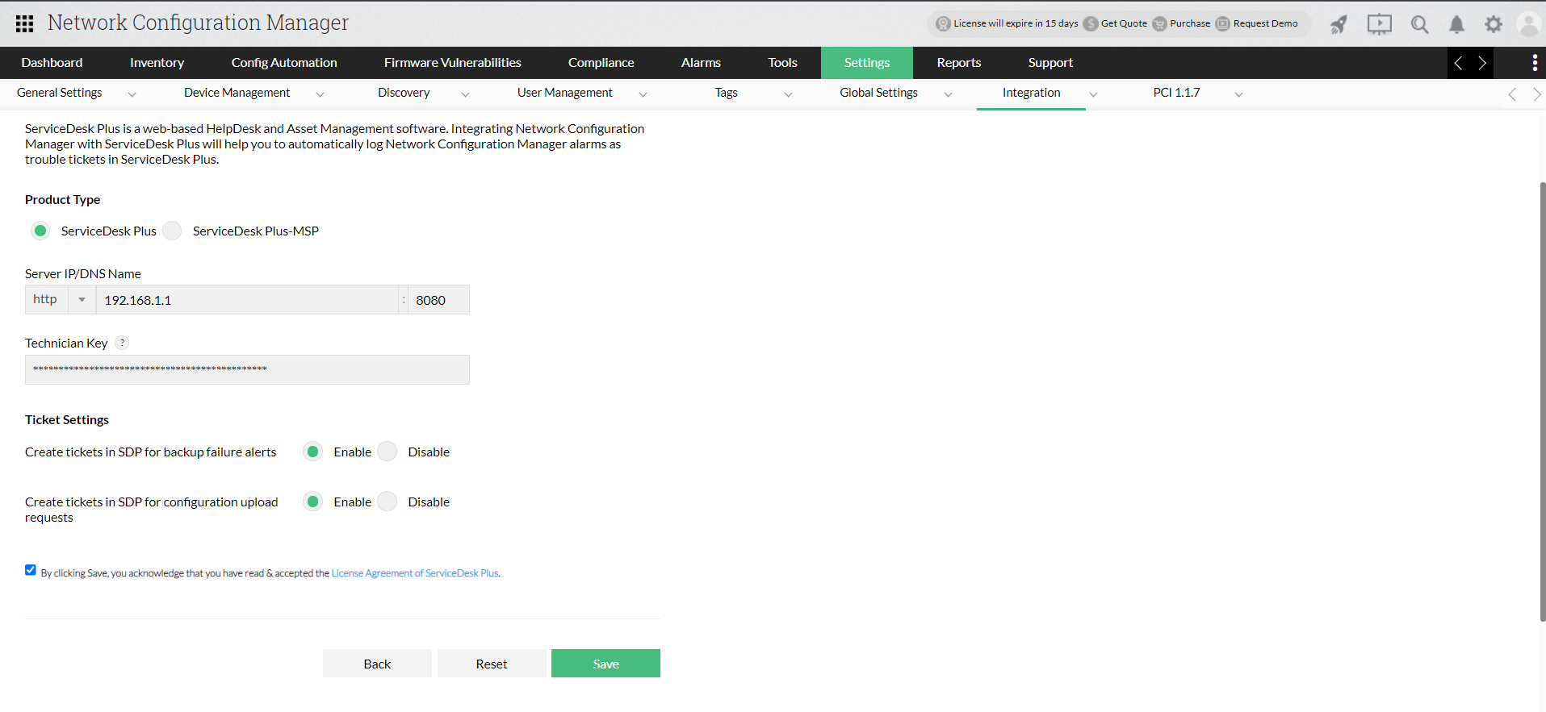Click the Get Quote dollar icon
The height and width of the screenshot is (712, 1546).
[1091, 23]
